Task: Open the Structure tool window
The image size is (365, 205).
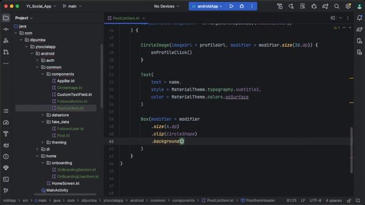Action: point(6,111)
